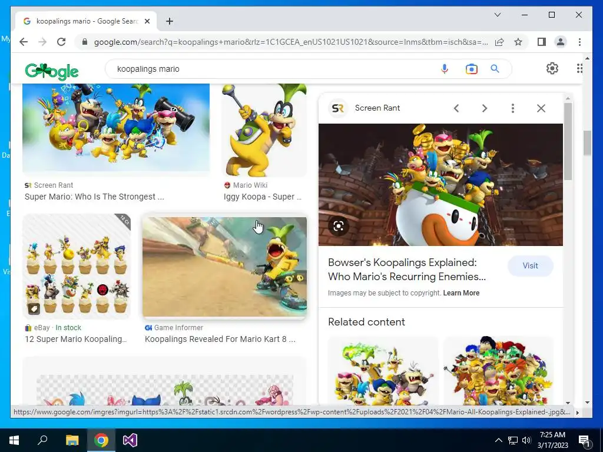
Task: Open more options in Screen Rant preview
Action: click(x=513, y=108)
